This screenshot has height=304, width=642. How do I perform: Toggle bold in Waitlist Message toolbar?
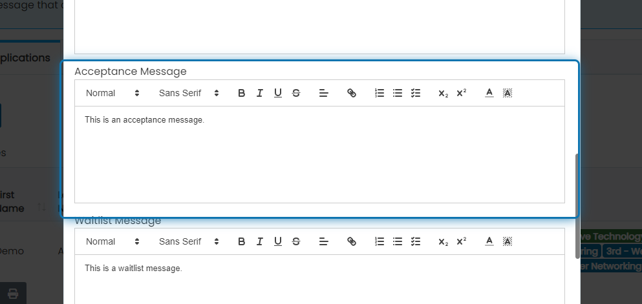tap(242, 241)
